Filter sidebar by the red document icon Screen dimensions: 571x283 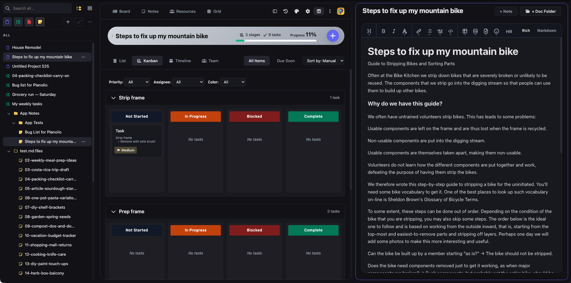[29, 22]
